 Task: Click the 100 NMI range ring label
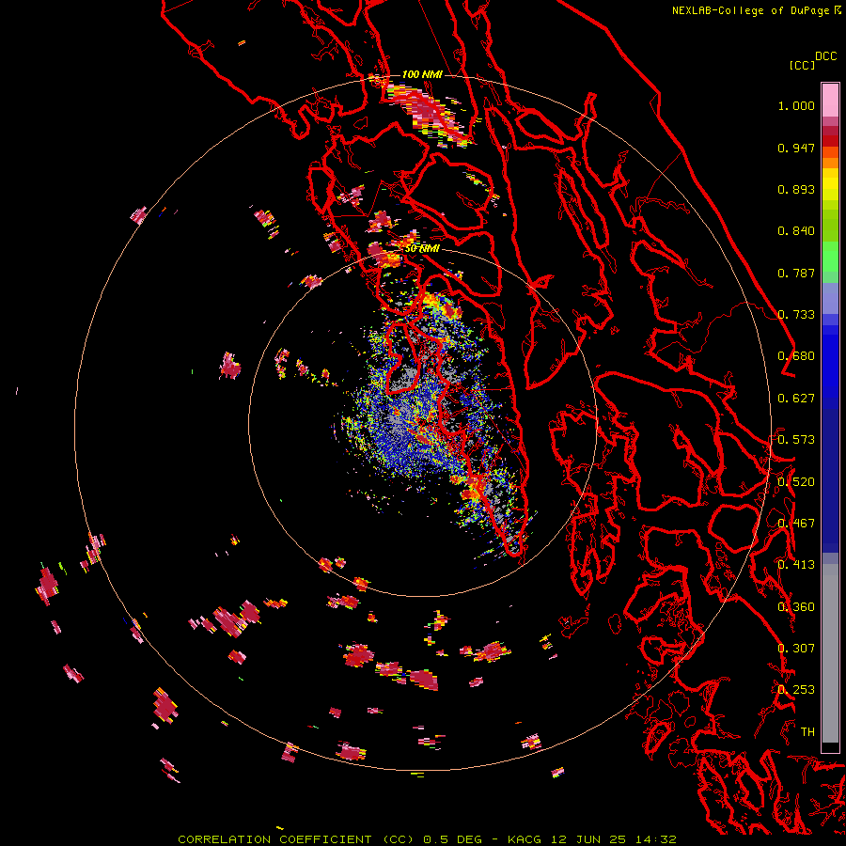click(422, 74)
